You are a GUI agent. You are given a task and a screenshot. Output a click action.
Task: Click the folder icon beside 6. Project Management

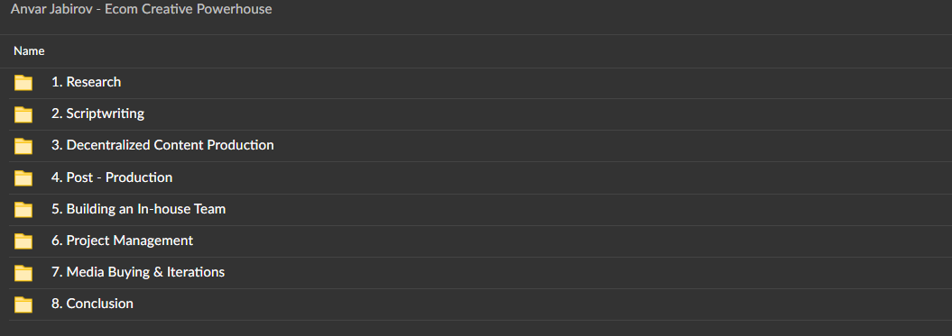[23, 241]
